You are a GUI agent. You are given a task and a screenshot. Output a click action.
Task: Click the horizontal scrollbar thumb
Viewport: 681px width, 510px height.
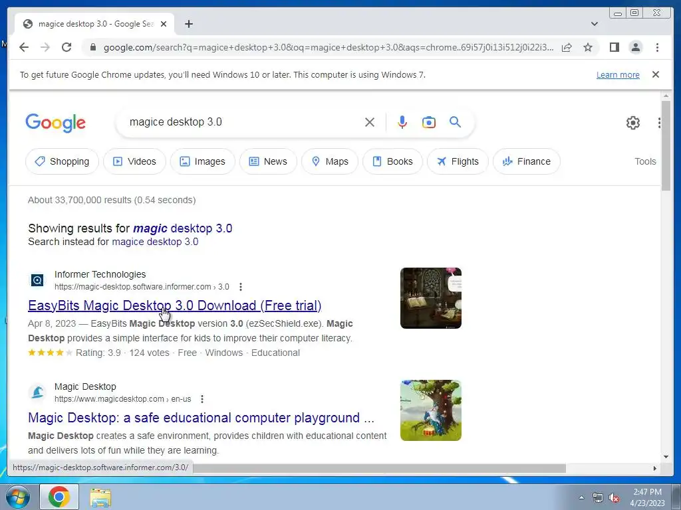[x=379, y=468]
